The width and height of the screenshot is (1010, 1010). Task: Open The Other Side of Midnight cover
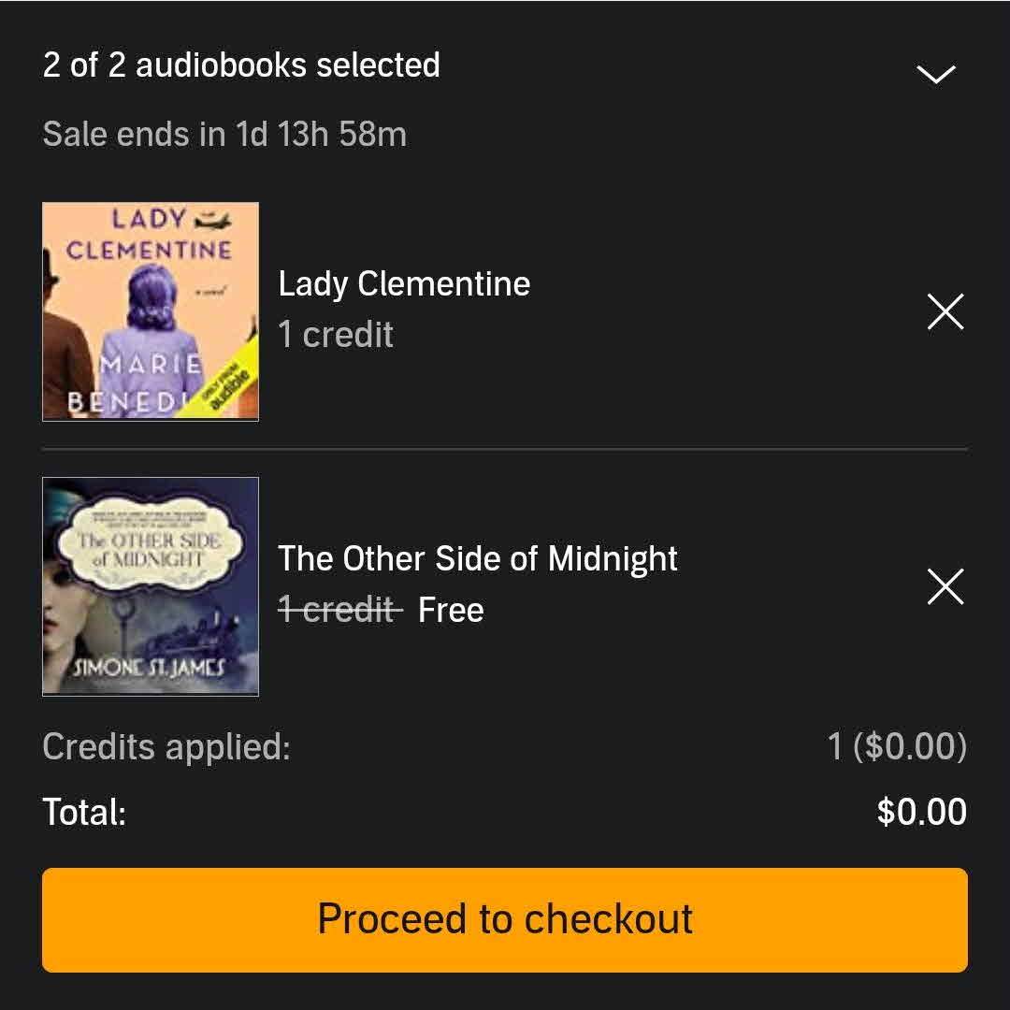(x=151, y=586)
